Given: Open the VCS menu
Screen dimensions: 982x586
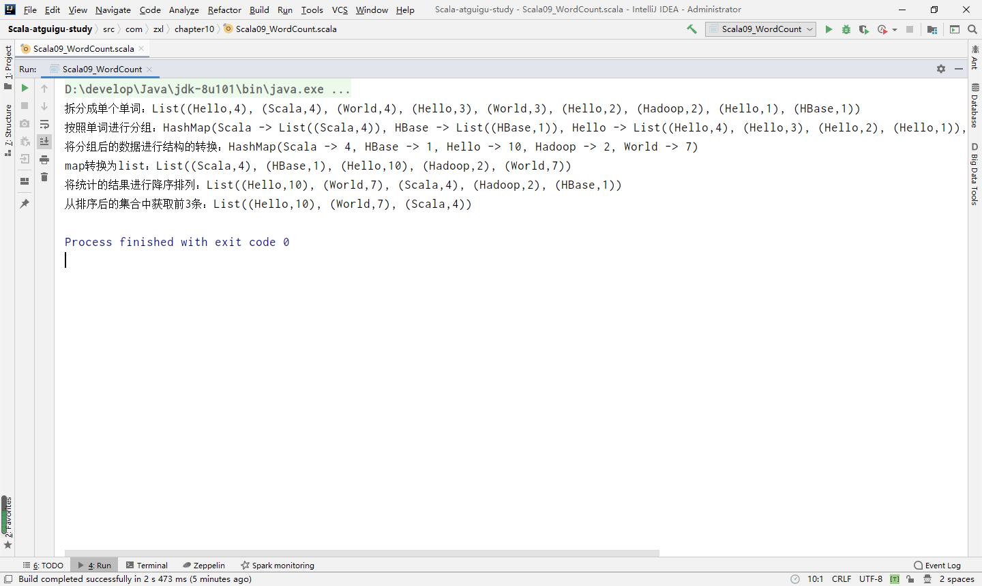Looking at the screenshot, I should [340, 10].
